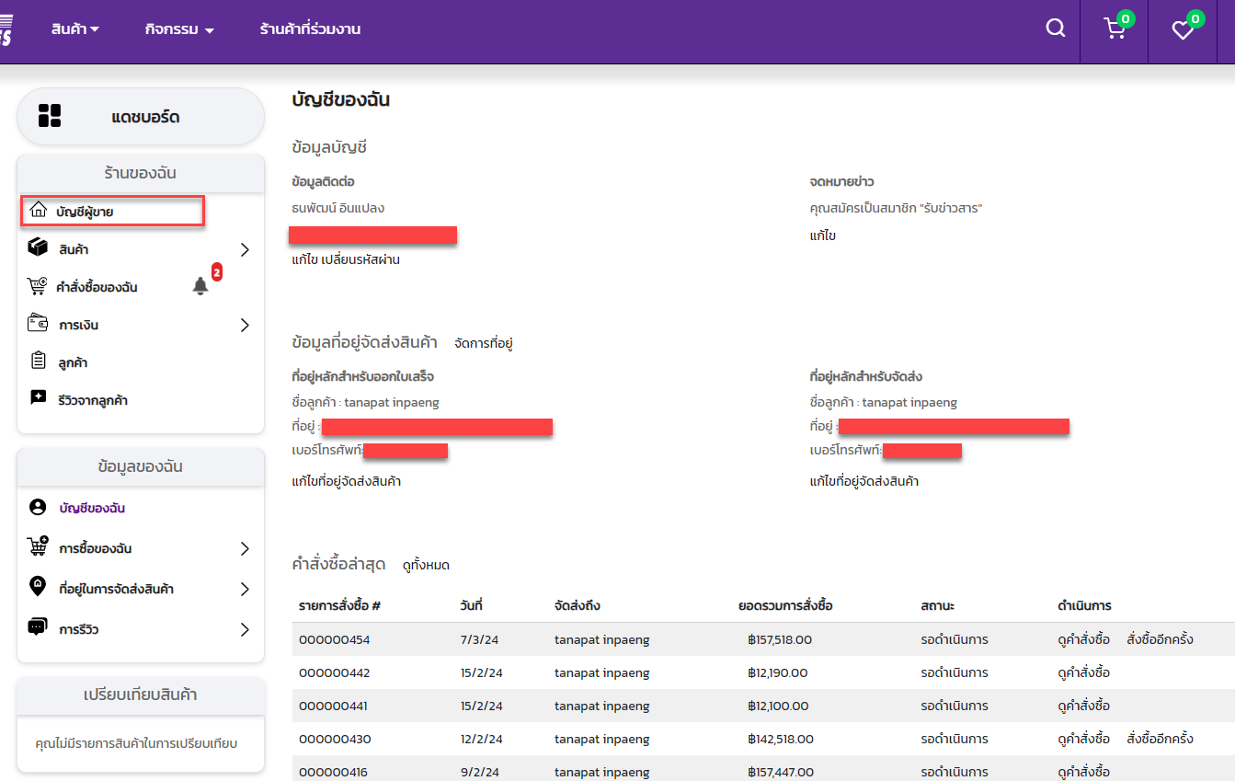Open the สินค้า top menu dropdown

pyautogui.click(x=75, y=29)
